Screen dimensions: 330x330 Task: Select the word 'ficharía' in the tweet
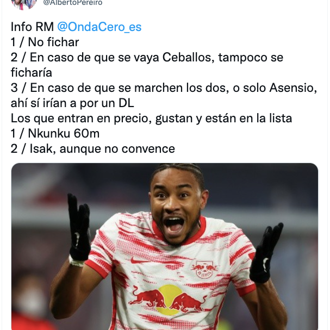click(x=32, y=73)
